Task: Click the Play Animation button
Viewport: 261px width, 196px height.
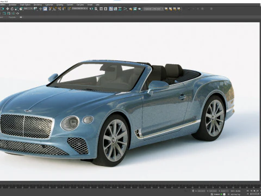Action: 254,191
